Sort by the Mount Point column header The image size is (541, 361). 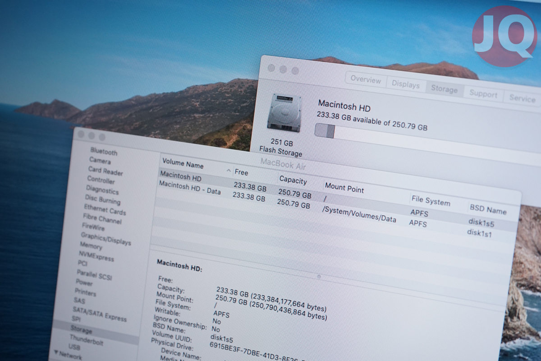coord(344,187)
